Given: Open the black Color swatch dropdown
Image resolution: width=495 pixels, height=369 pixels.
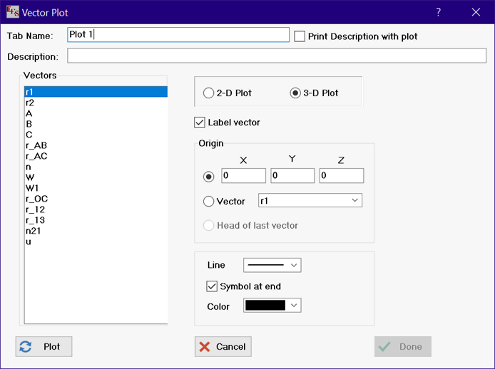Looking at the screenshot, I should pos(272,306).
